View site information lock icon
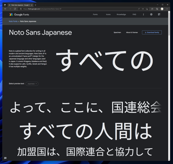The height and width of the screenshot is (164, 173). (21, 9)
